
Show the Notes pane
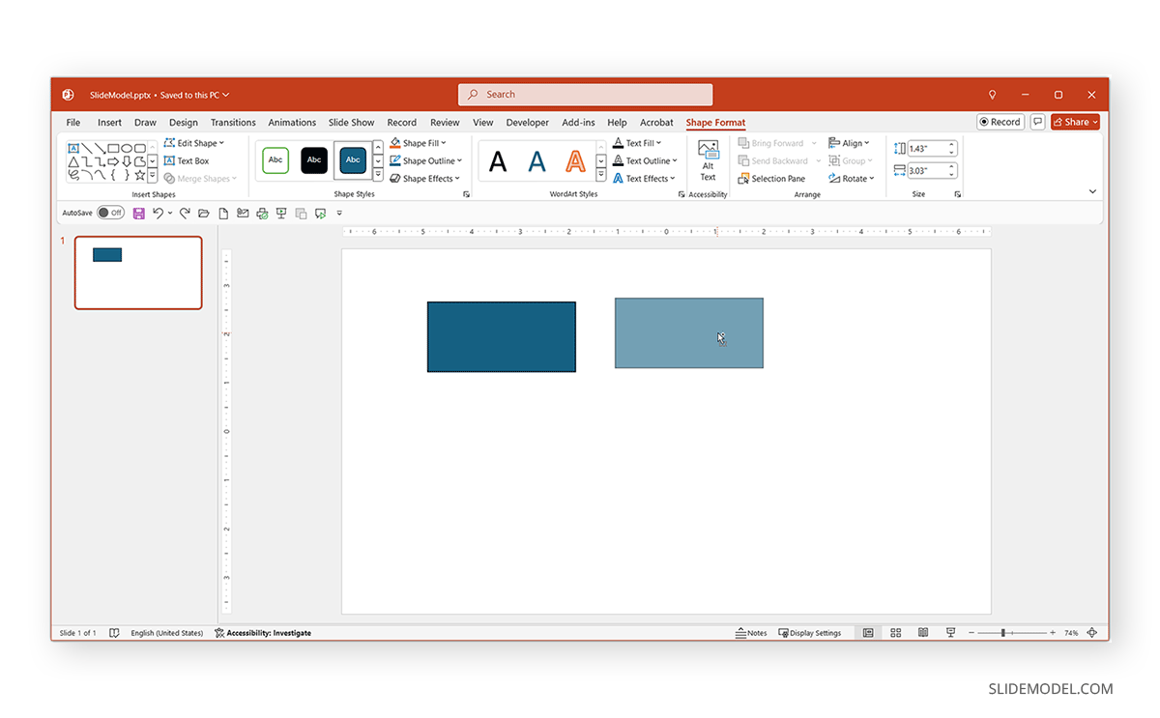coord(752,632)
